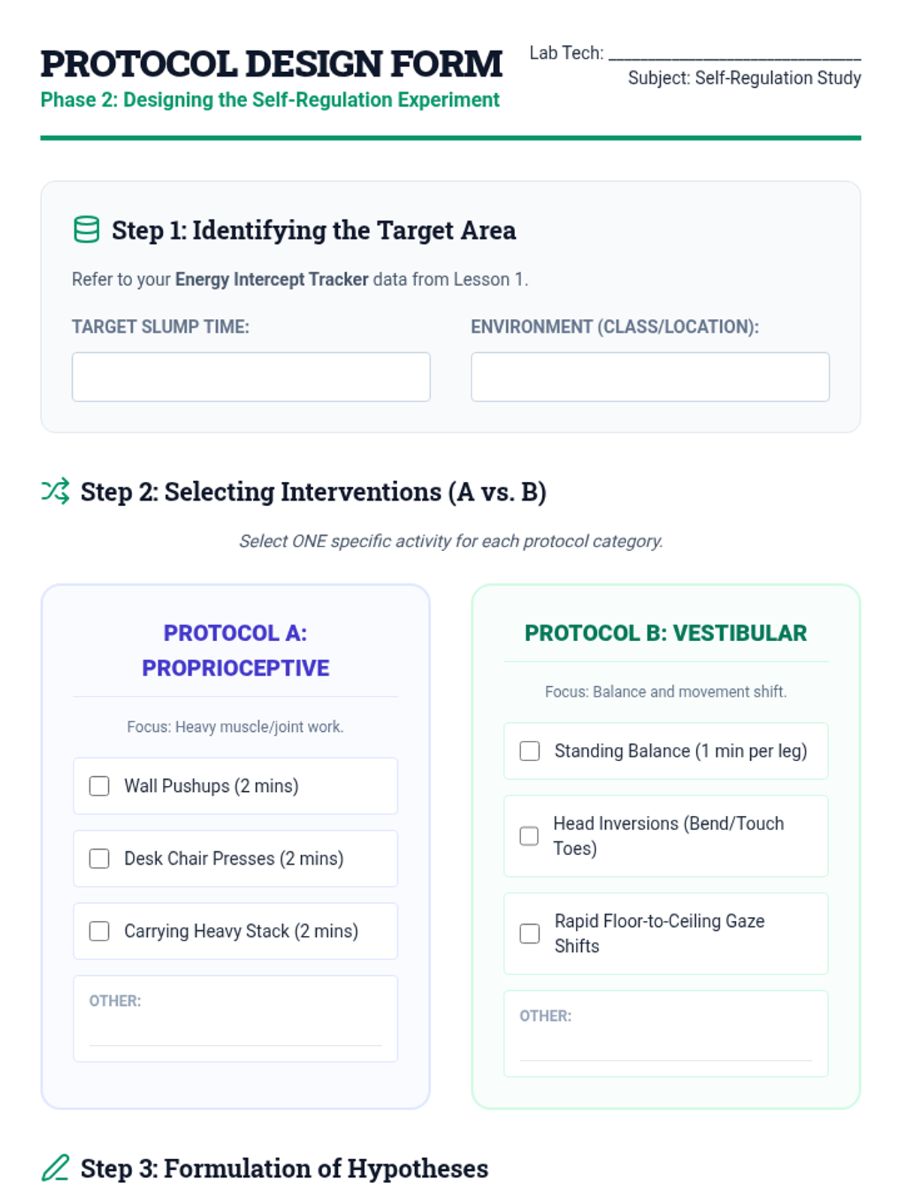Click the shuffle arrows icon beside Step 2
This screenshot has width=901, height=1201.
pos(56,491)
